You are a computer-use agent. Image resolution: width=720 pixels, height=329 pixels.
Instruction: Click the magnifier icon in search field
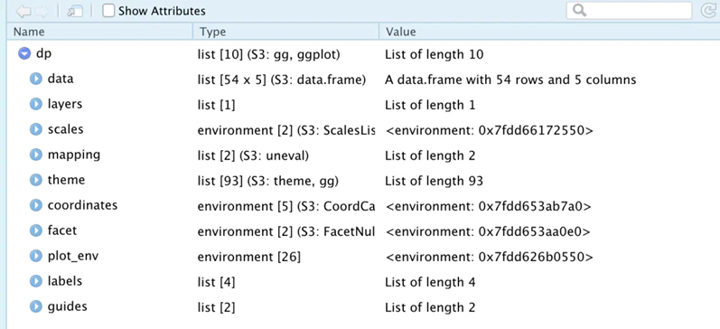[x=579, y=11]
